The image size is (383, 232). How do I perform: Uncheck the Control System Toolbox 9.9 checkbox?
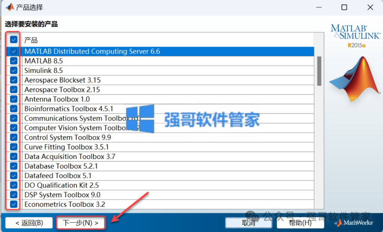pyautogui.click(x=14, y=137)
